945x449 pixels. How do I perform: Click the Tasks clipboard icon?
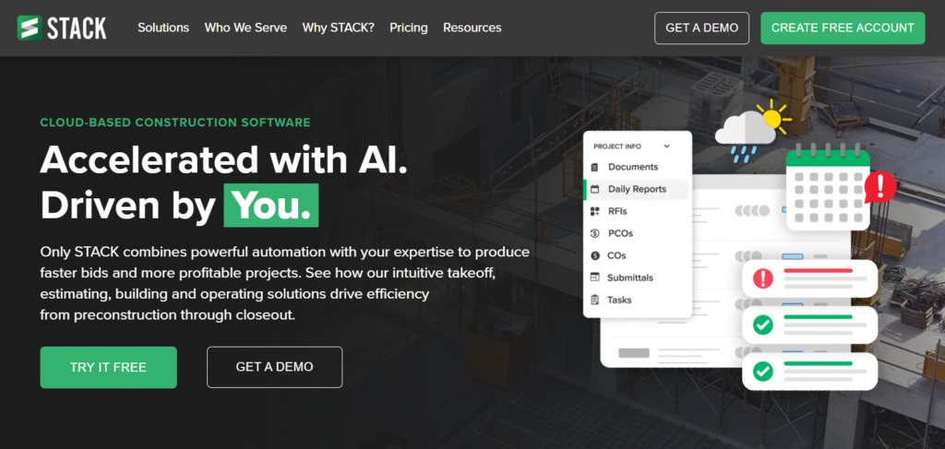595,300
